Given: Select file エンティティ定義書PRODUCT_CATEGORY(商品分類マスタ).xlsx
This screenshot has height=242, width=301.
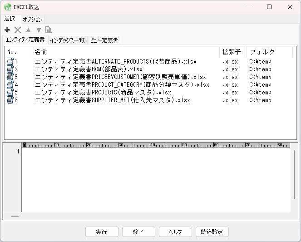Looking at the screenshot, I should 122,84.
